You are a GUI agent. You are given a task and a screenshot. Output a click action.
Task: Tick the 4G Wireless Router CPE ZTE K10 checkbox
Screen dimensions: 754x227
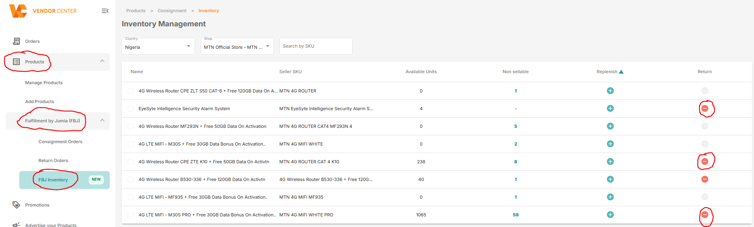click(x=130, y=162)
